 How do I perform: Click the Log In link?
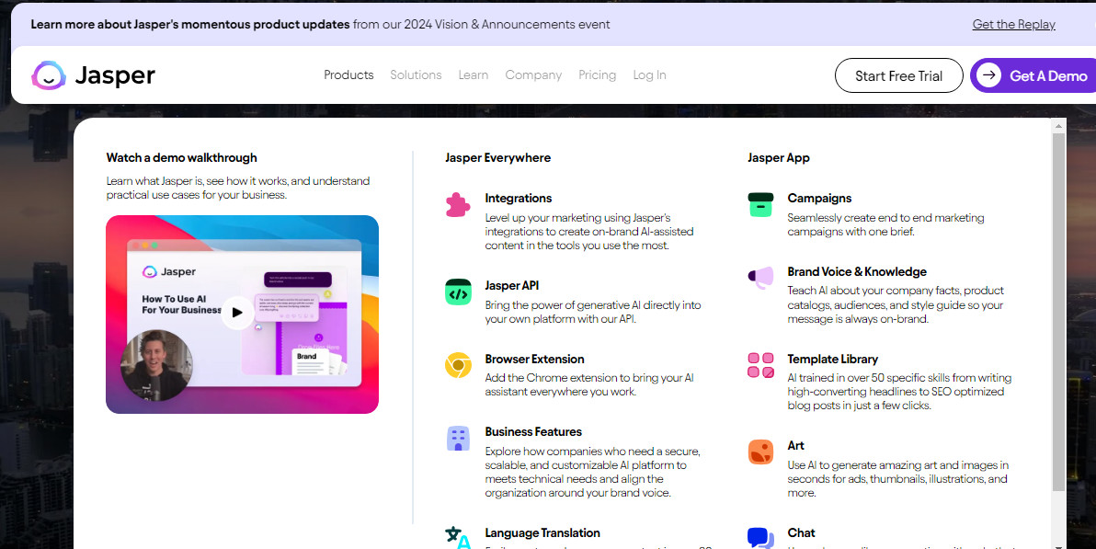649,74
